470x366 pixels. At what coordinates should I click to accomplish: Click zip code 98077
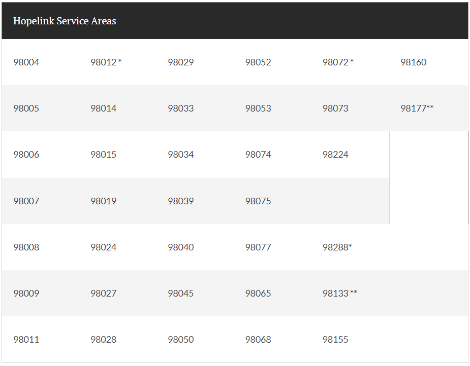(258, 247)
